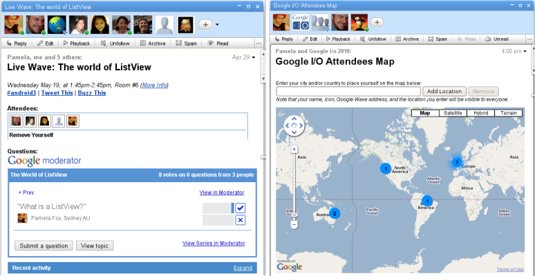This screenshot has height=276, width=535.
Task: Open View Series in Moderator link
Action: (214, 243)
